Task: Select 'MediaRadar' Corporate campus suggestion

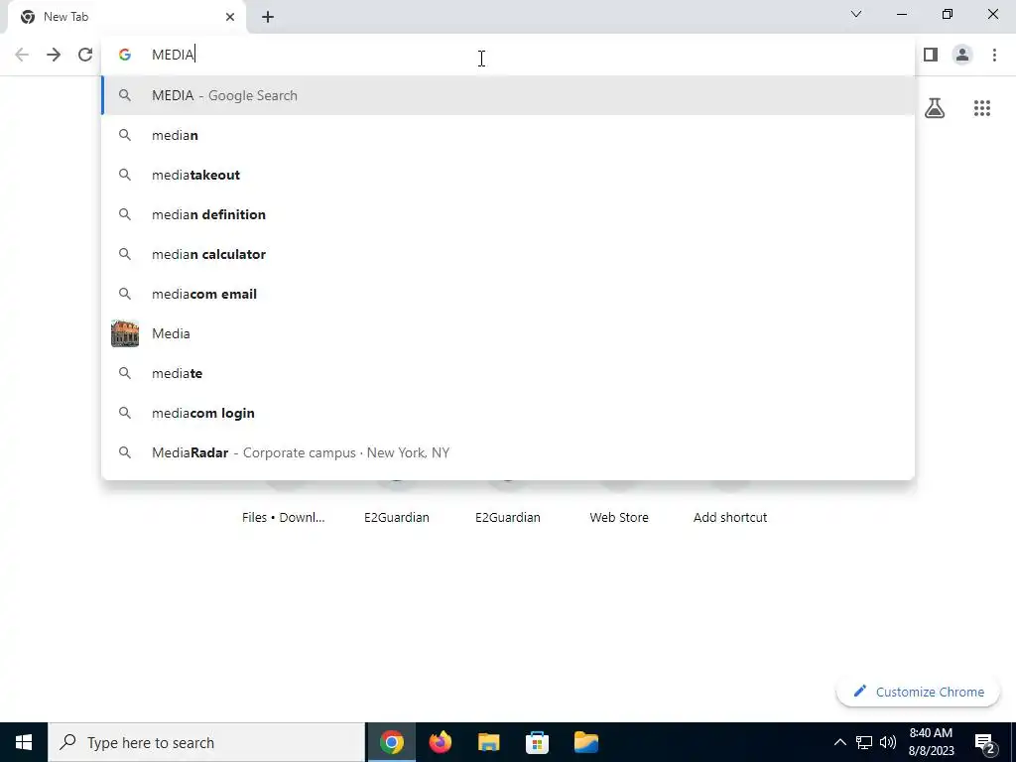Action: [x=508, y=452]
